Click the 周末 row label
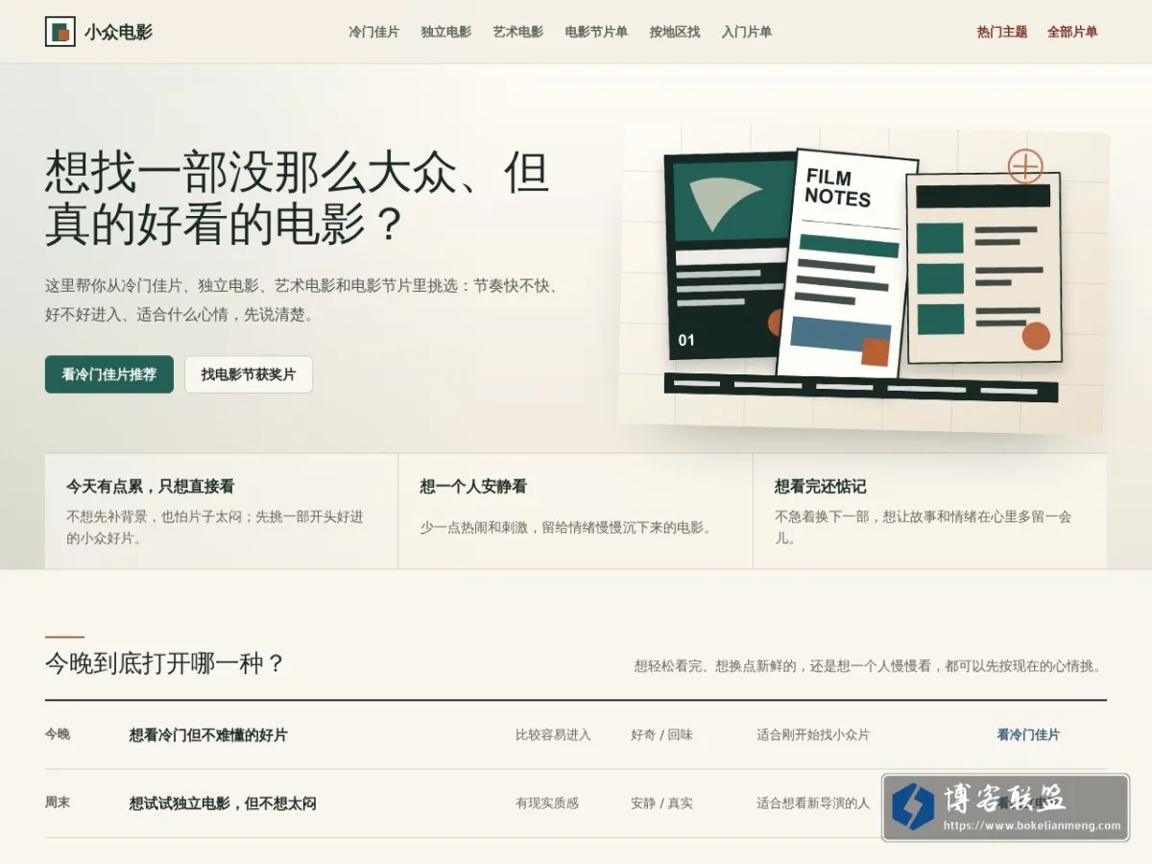The width and height of the screenshot is (1152, 864). coord(58,803)
